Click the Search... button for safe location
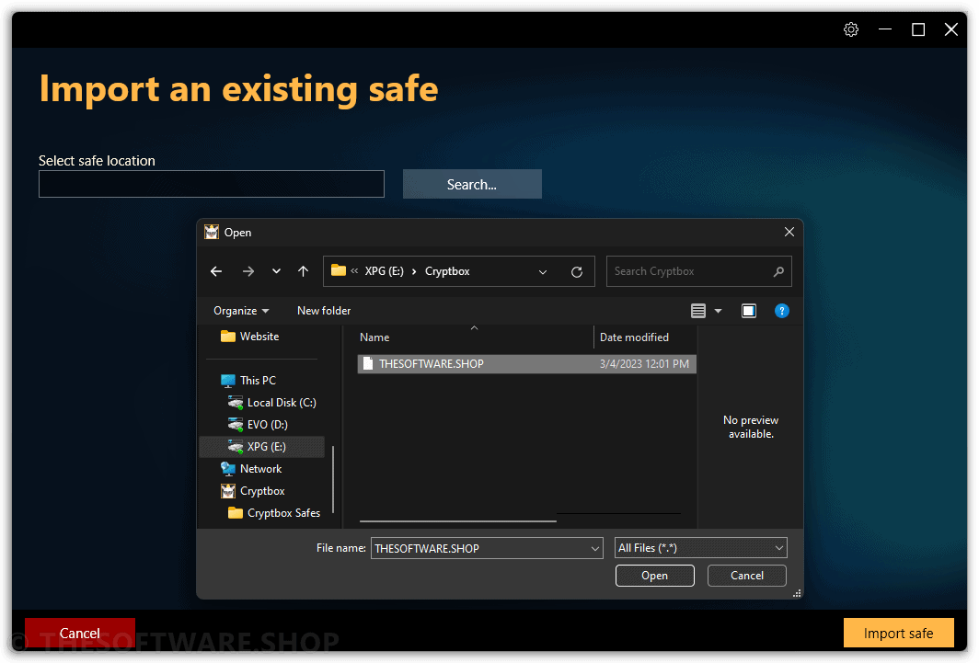This screenshot has width=979, height=663. coord(472,184)
